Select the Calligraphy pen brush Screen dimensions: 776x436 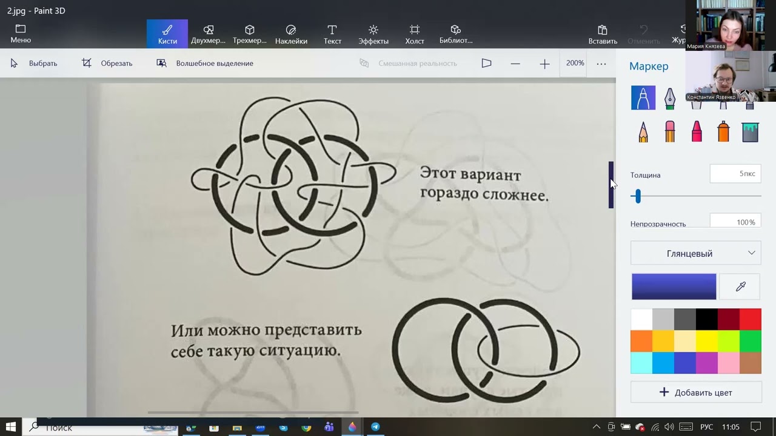(670, 97)
